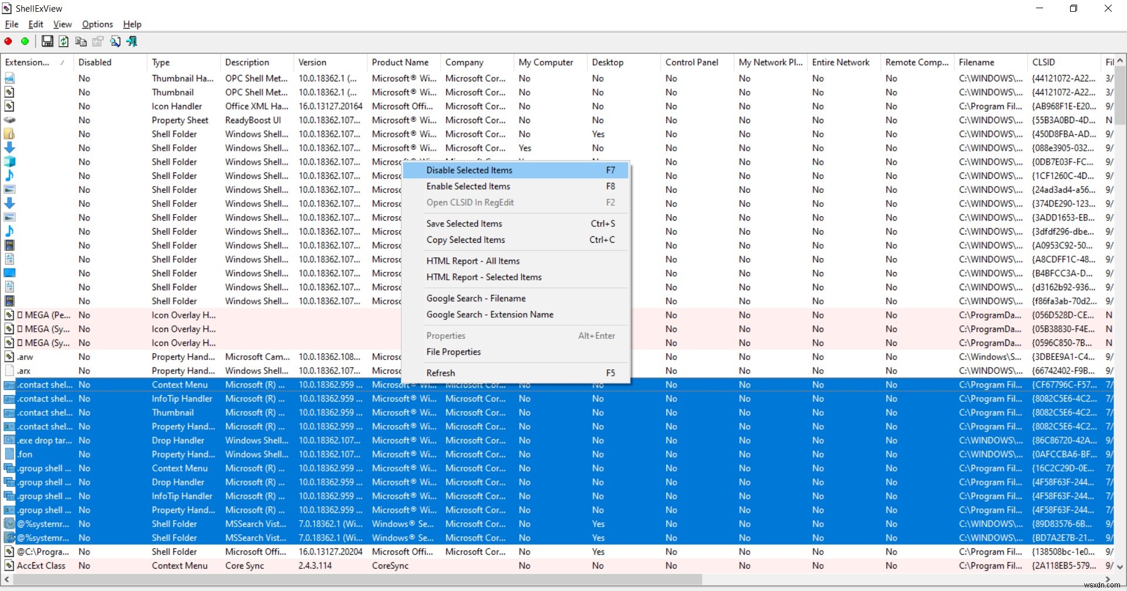The image size is (1127, 591).
Task: Open Properties using the magnifier toolbar icon
Action: coord(115,41)
